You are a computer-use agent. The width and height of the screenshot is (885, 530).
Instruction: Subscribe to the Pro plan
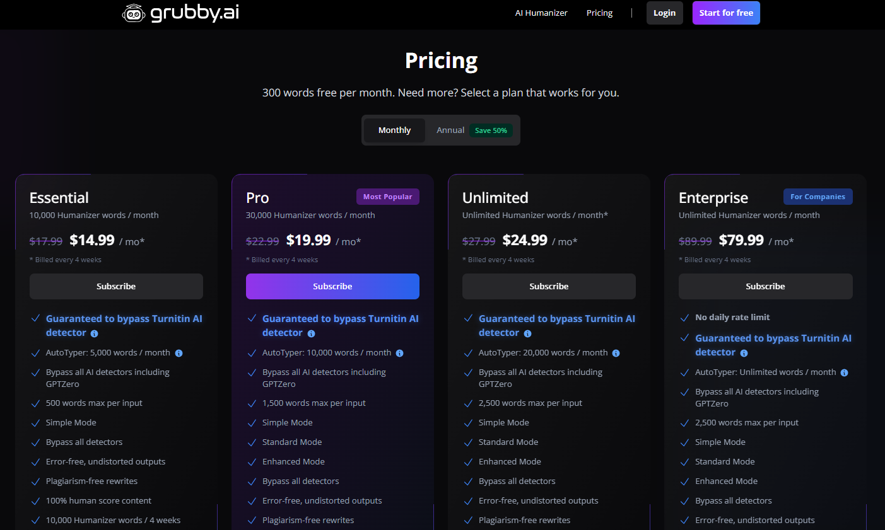click(332, 286)
